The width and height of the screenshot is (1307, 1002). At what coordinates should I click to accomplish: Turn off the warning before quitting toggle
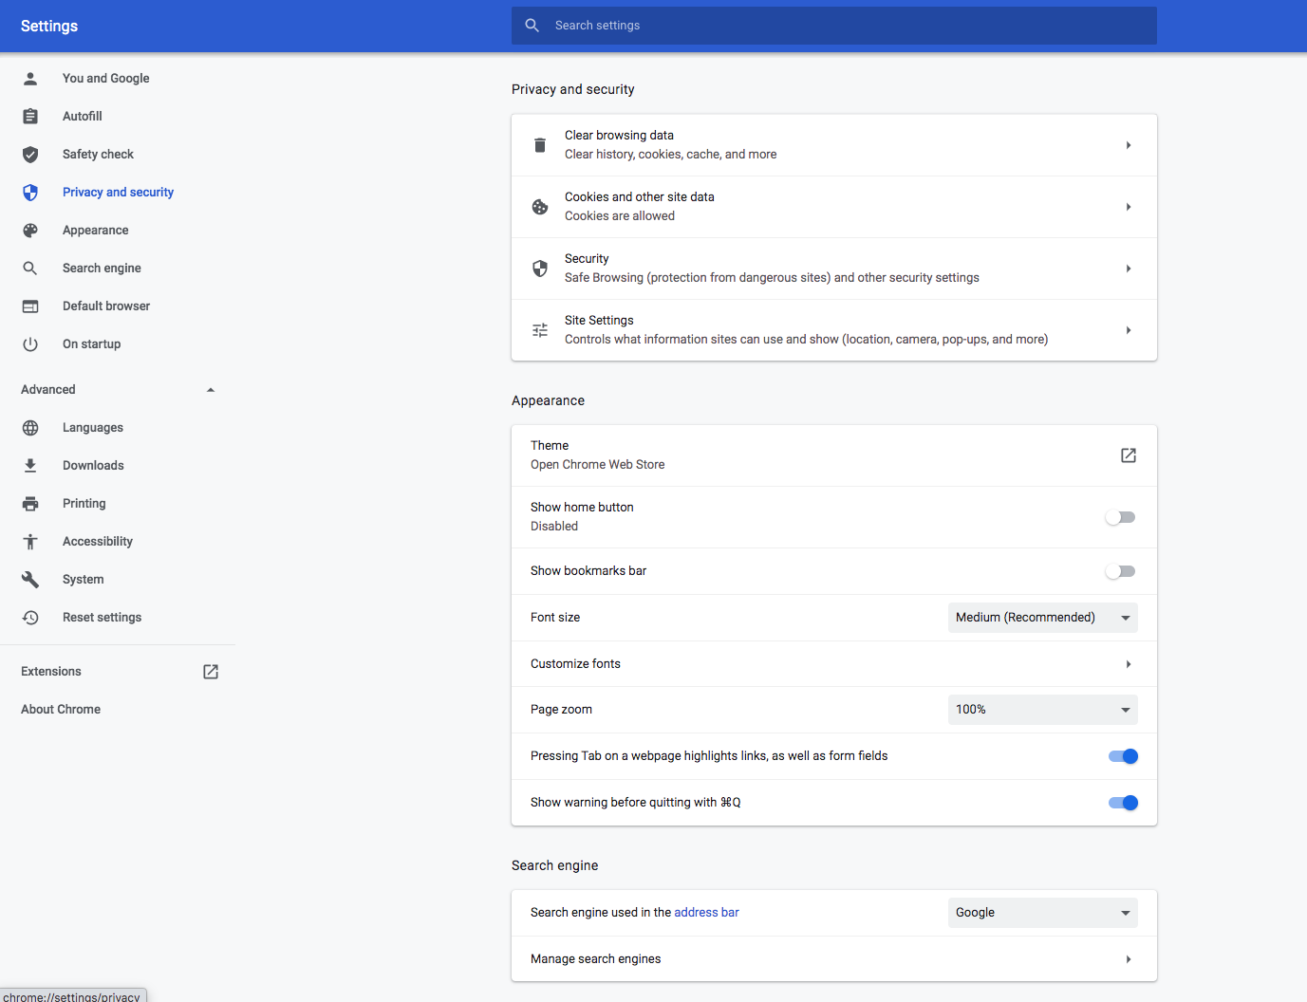1123,803
